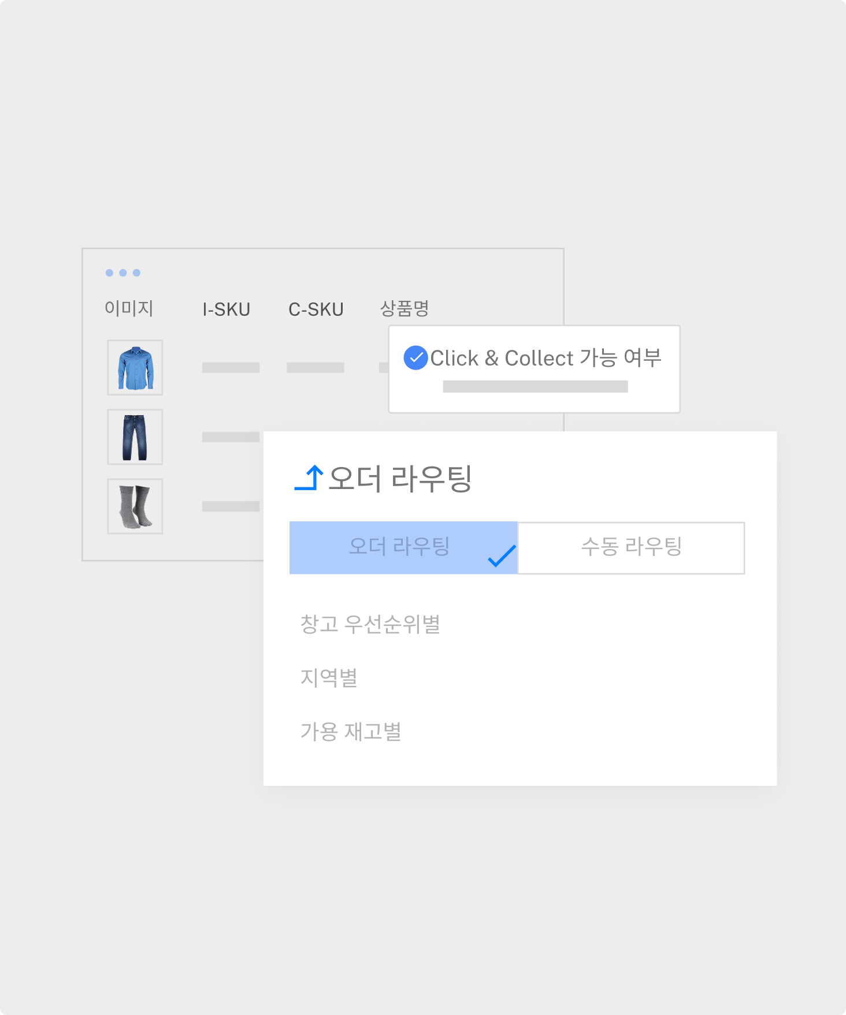Screen dimensions: 846x1015
Task: Open the gray socks product thumbnail
Action: click(135, 506)
